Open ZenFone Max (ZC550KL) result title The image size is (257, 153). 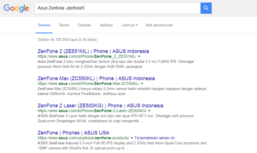point(96,78)
